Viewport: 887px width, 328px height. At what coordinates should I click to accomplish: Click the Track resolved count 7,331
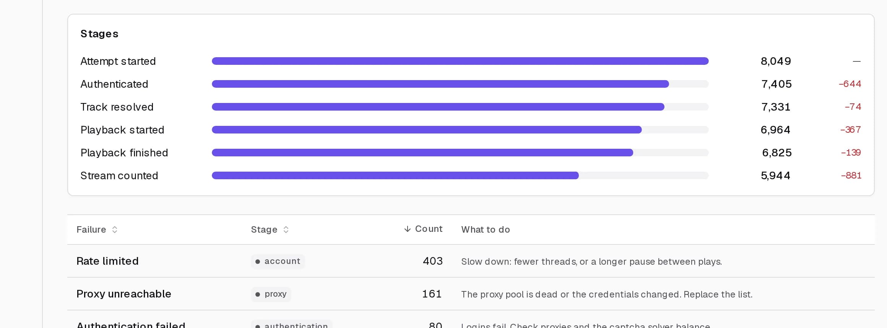click(x=776, y=107)
